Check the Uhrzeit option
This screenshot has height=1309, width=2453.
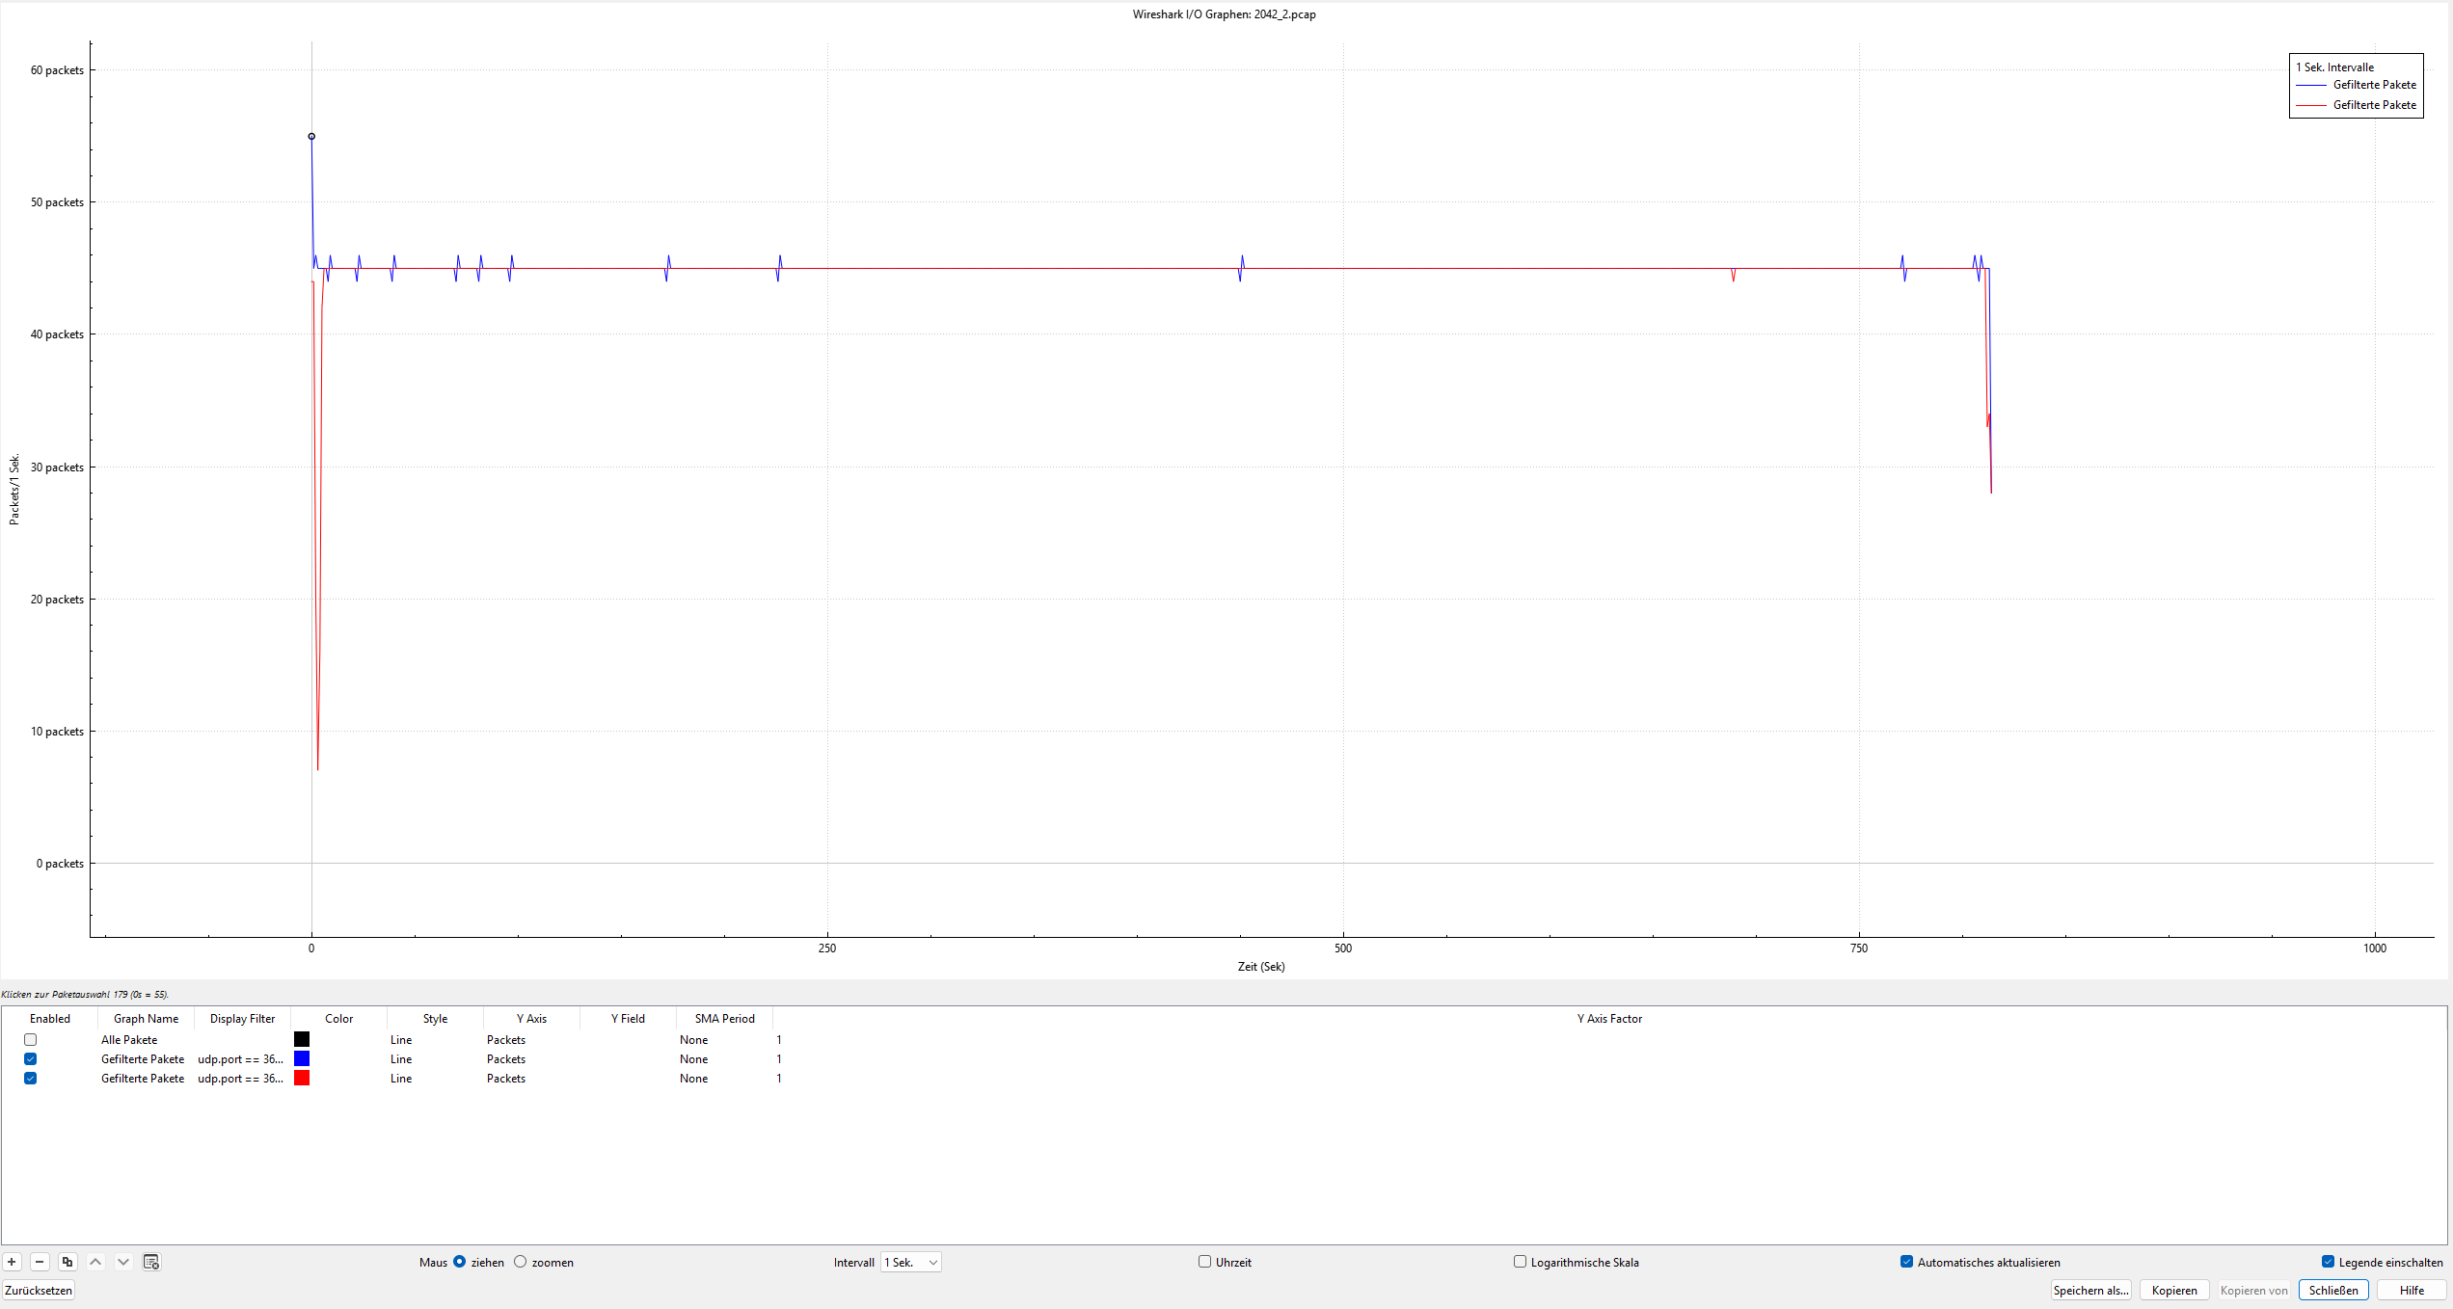1203,1262
